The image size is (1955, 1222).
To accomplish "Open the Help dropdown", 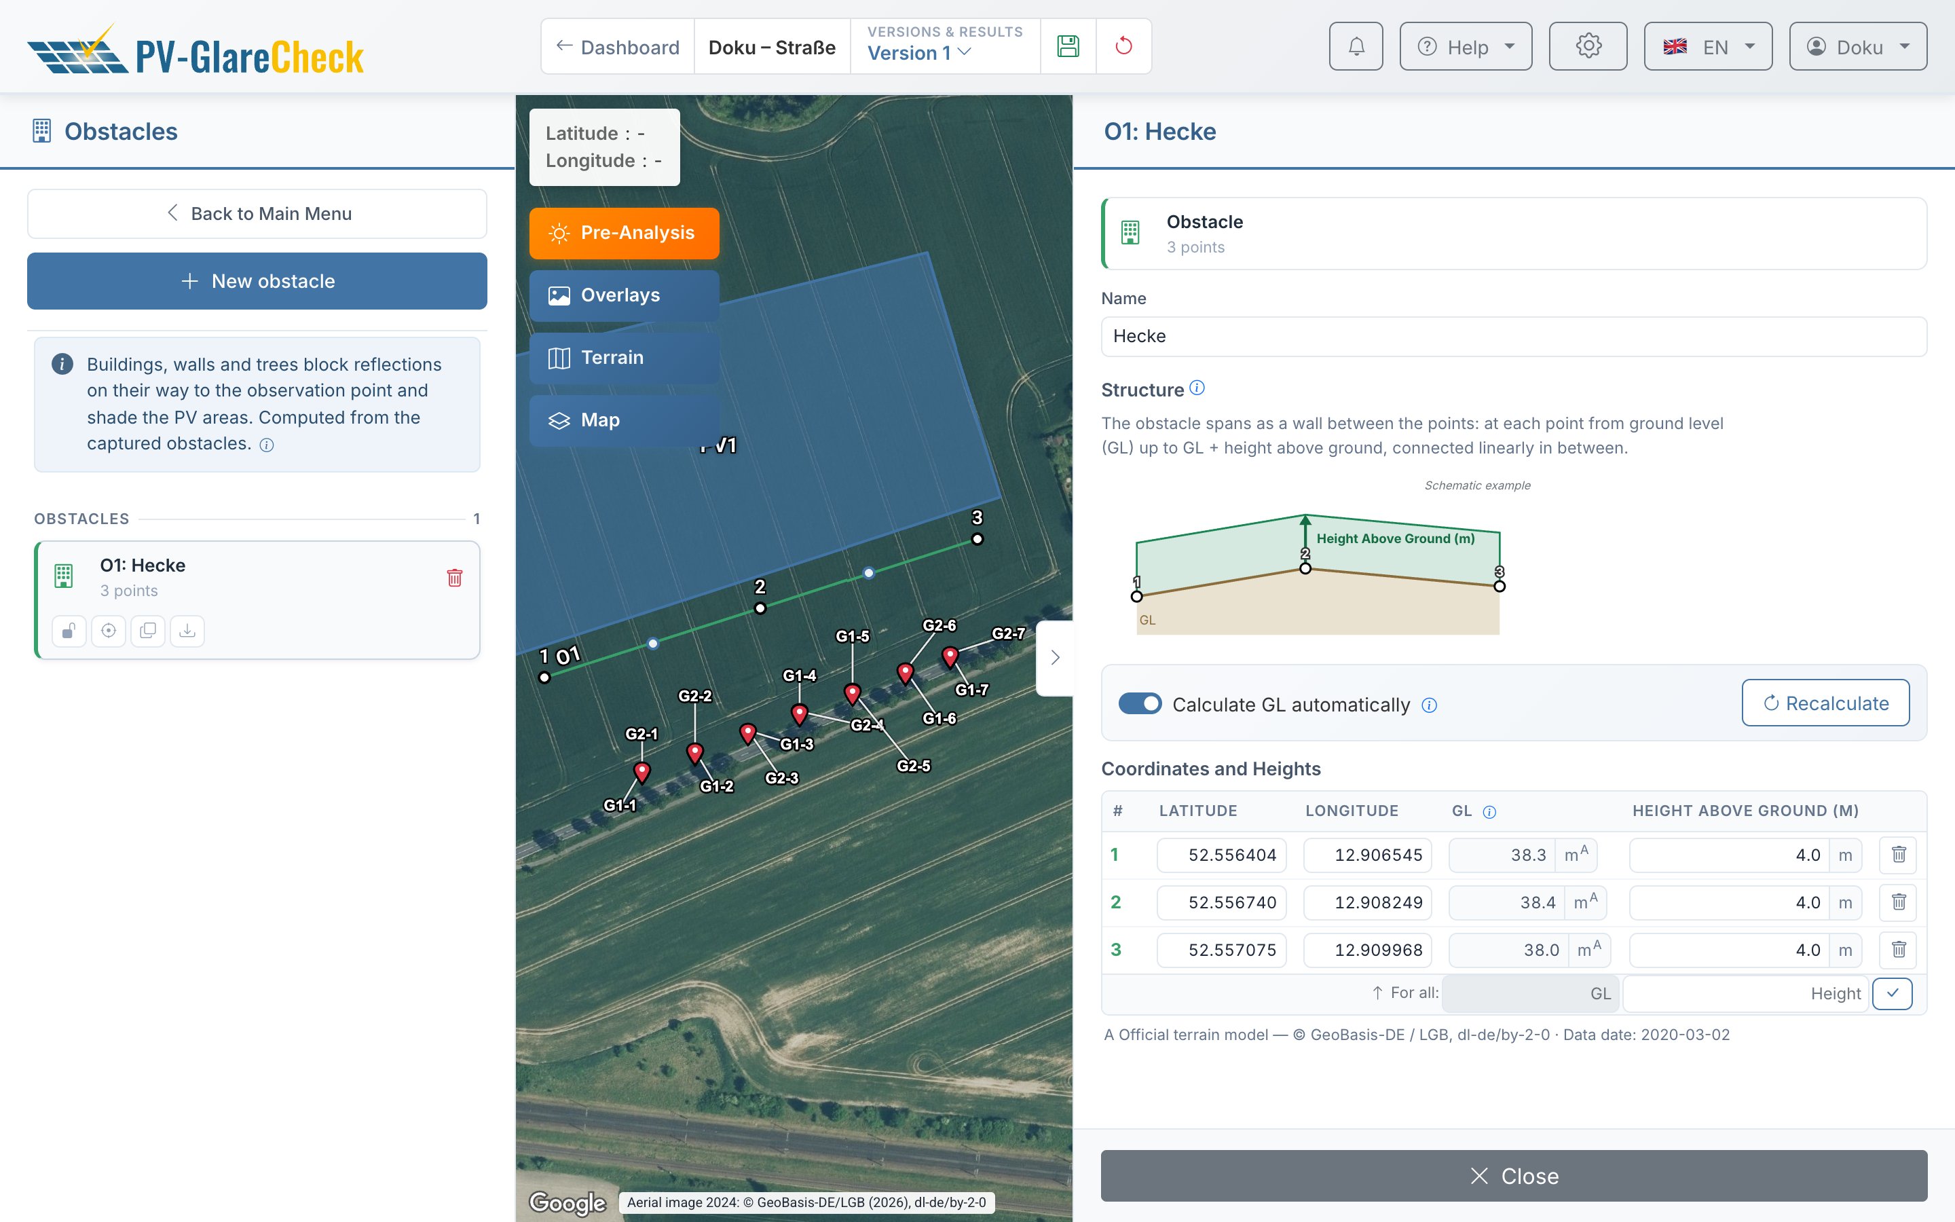I will point(1466,46).
